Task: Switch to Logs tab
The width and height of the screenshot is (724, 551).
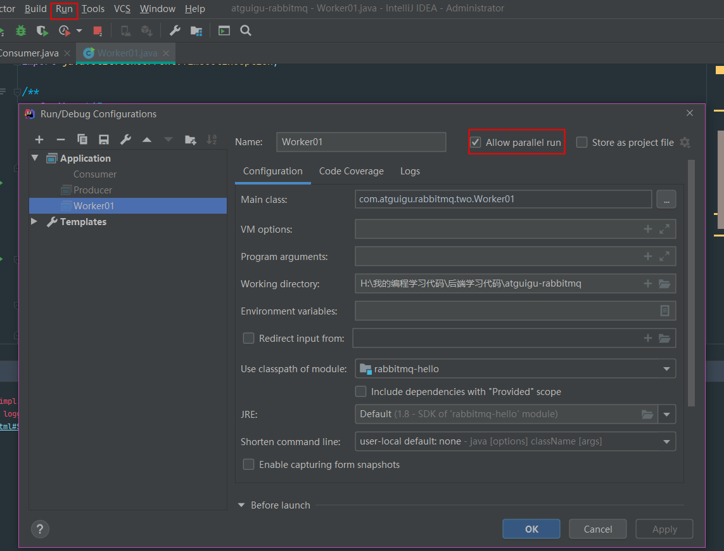Action: 410,171
